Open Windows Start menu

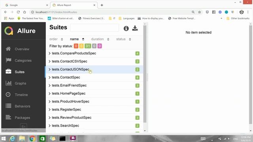click(x=4, y=138)
